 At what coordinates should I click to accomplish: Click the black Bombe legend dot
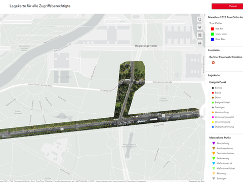tap(213, 88)
